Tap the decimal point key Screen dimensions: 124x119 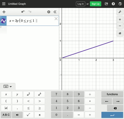[67, 115]
